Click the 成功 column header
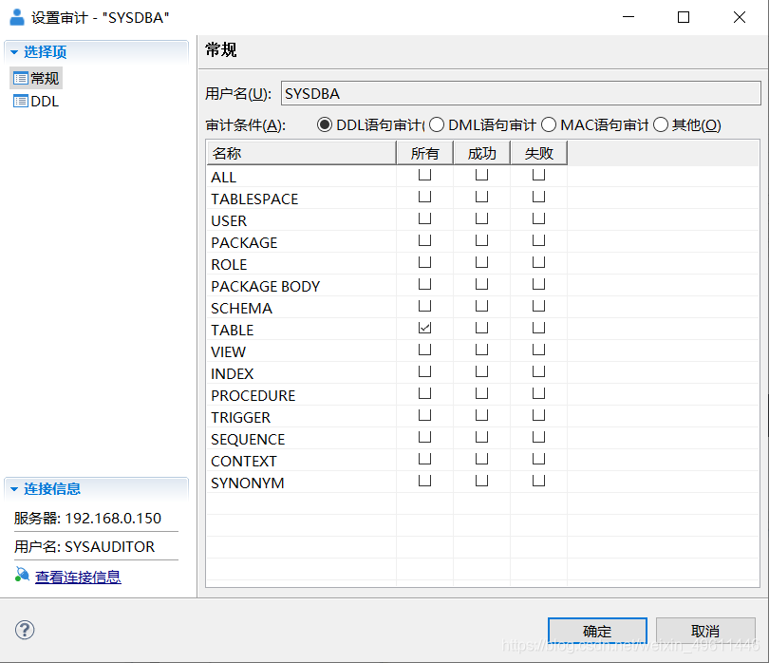Screen dimensions: 769x663 [x=481, y=153]
